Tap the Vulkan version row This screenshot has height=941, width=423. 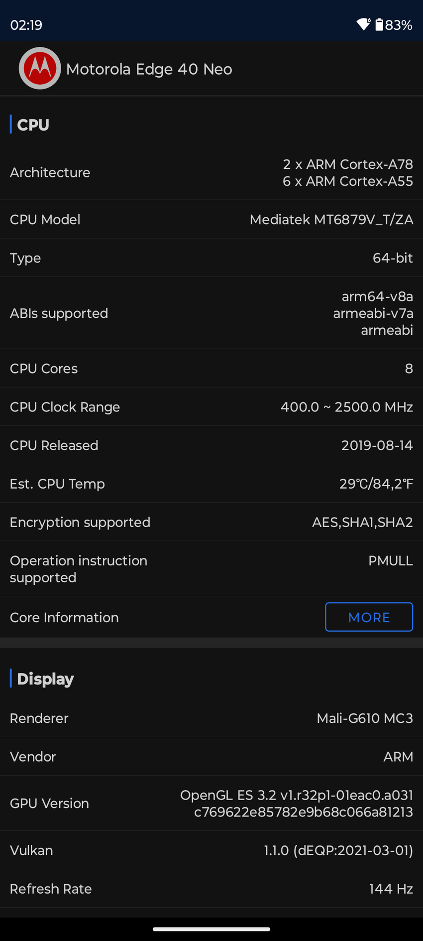click(x=211, y=850)
